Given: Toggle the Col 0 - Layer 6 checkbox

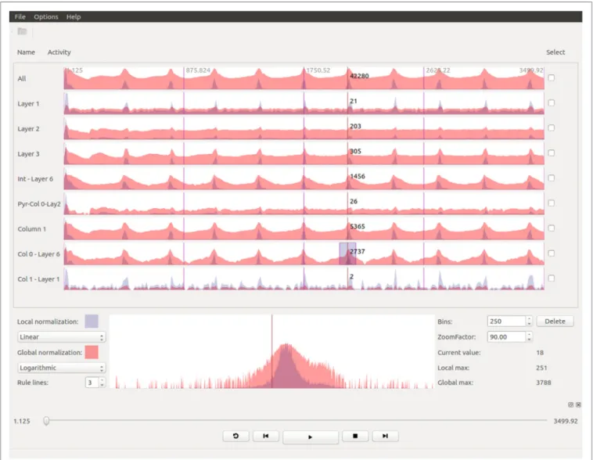Looking at the screenshot, I should [552, 253].
